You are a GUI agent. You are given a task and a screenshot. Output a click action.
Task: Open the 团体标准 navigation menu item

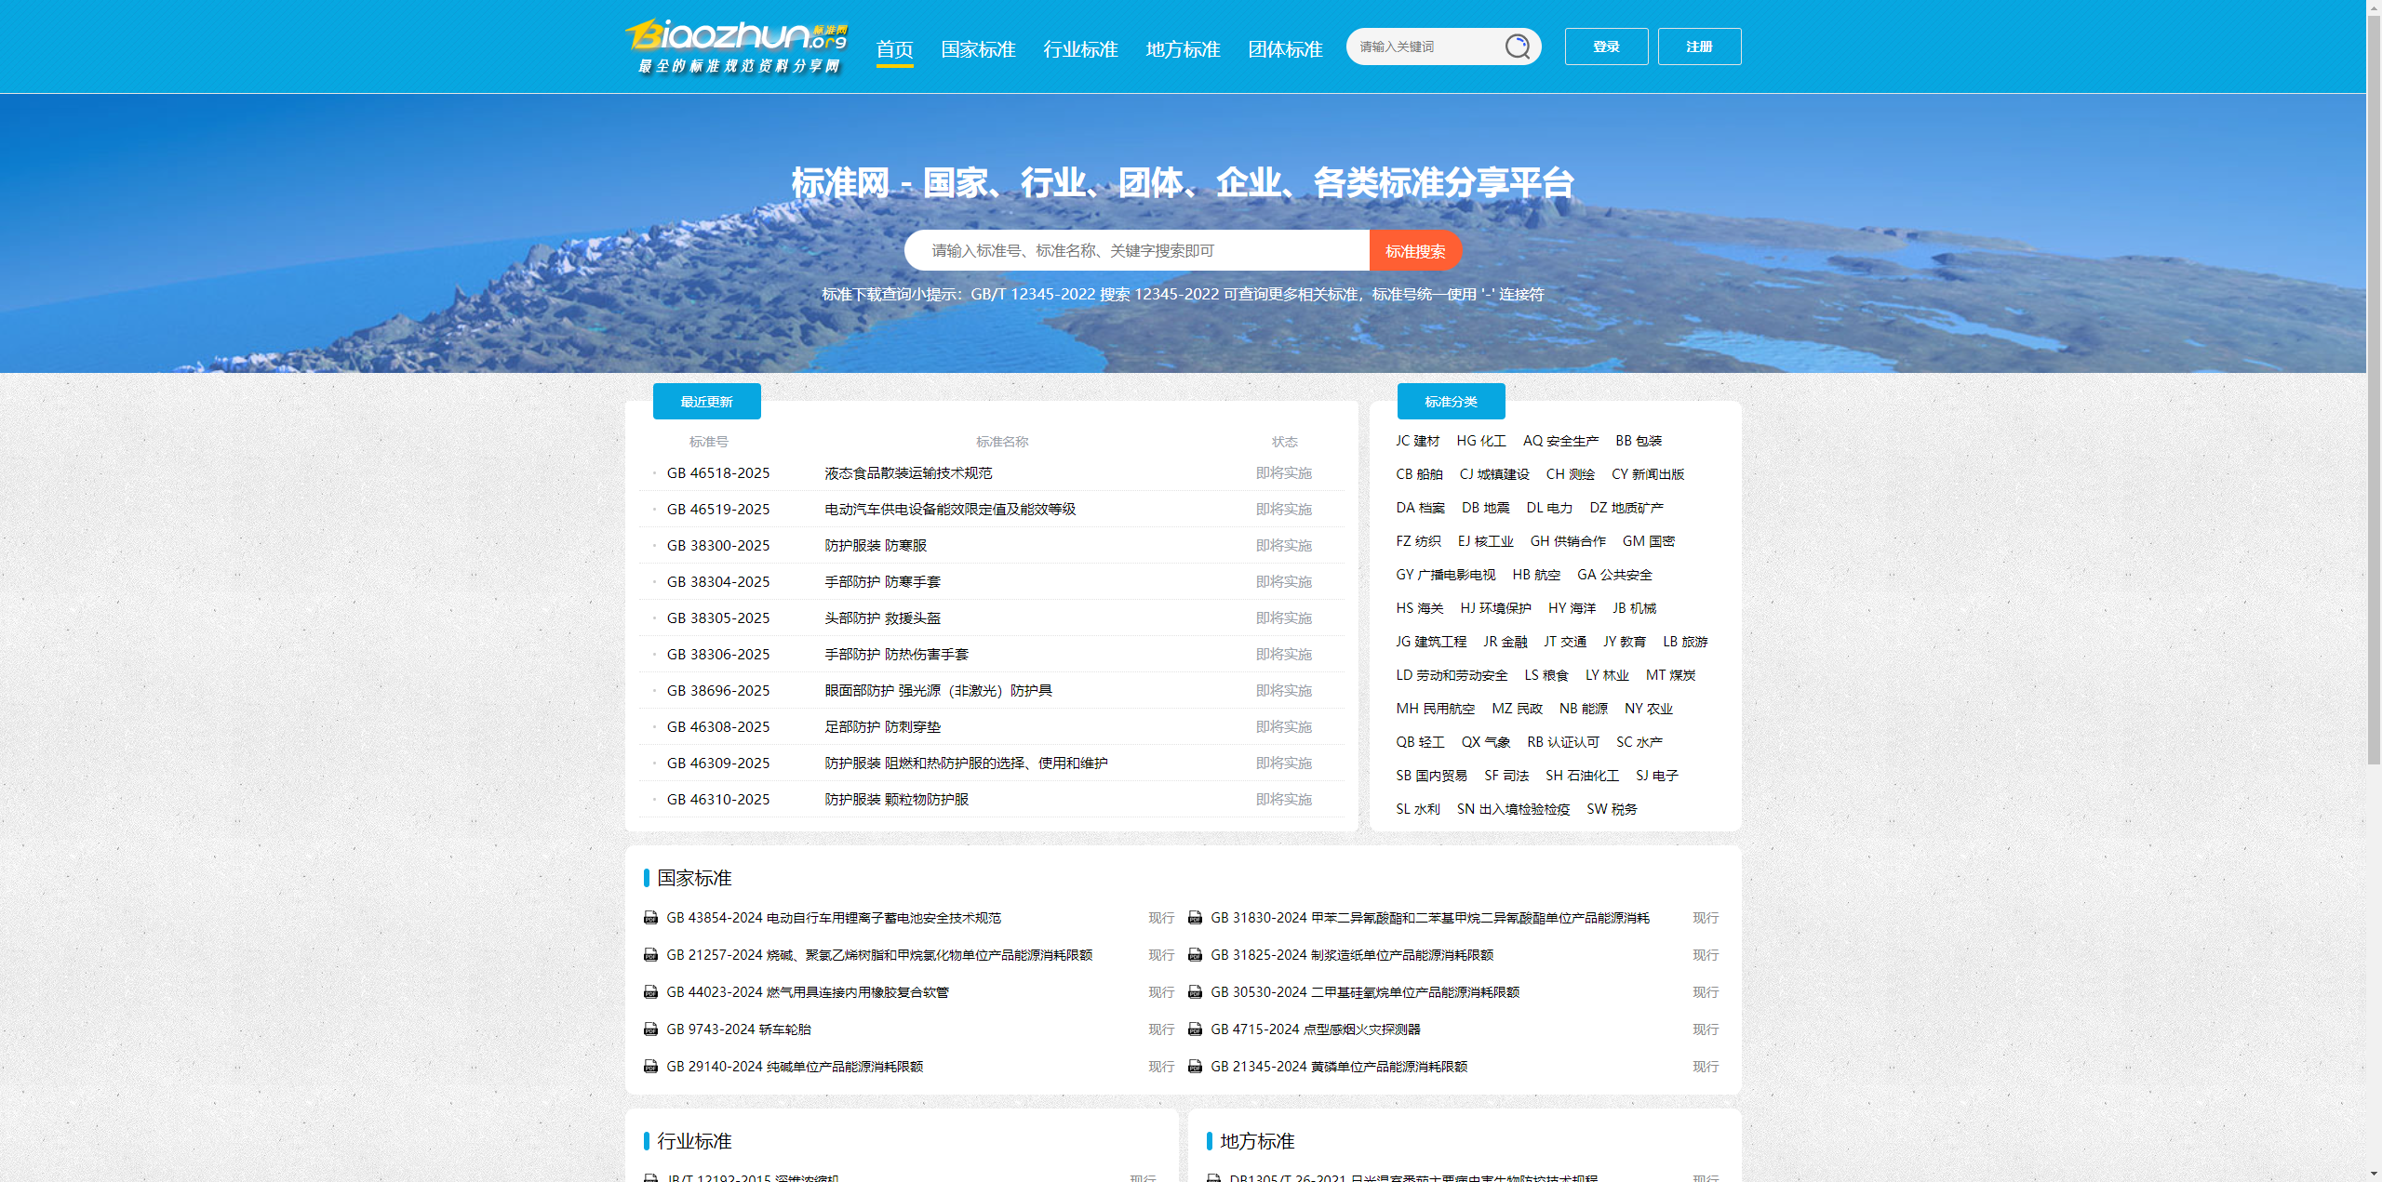[1285, 49]
